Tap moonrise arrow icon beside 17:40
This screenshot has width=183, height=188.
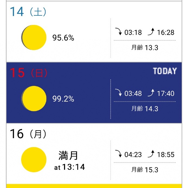point(151,93)
